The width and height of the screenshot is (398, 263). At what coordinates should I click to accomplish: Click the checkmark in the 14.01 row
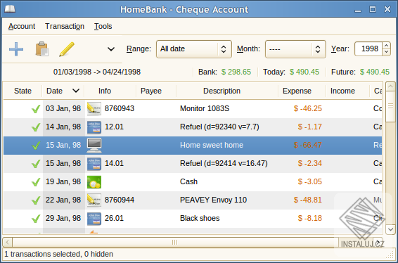pyautogui.click(x=36, y=163)
